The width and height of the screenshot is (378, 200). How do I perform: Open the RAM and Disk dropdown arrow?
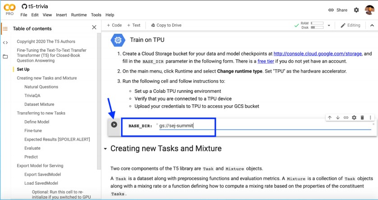(329, 25)
